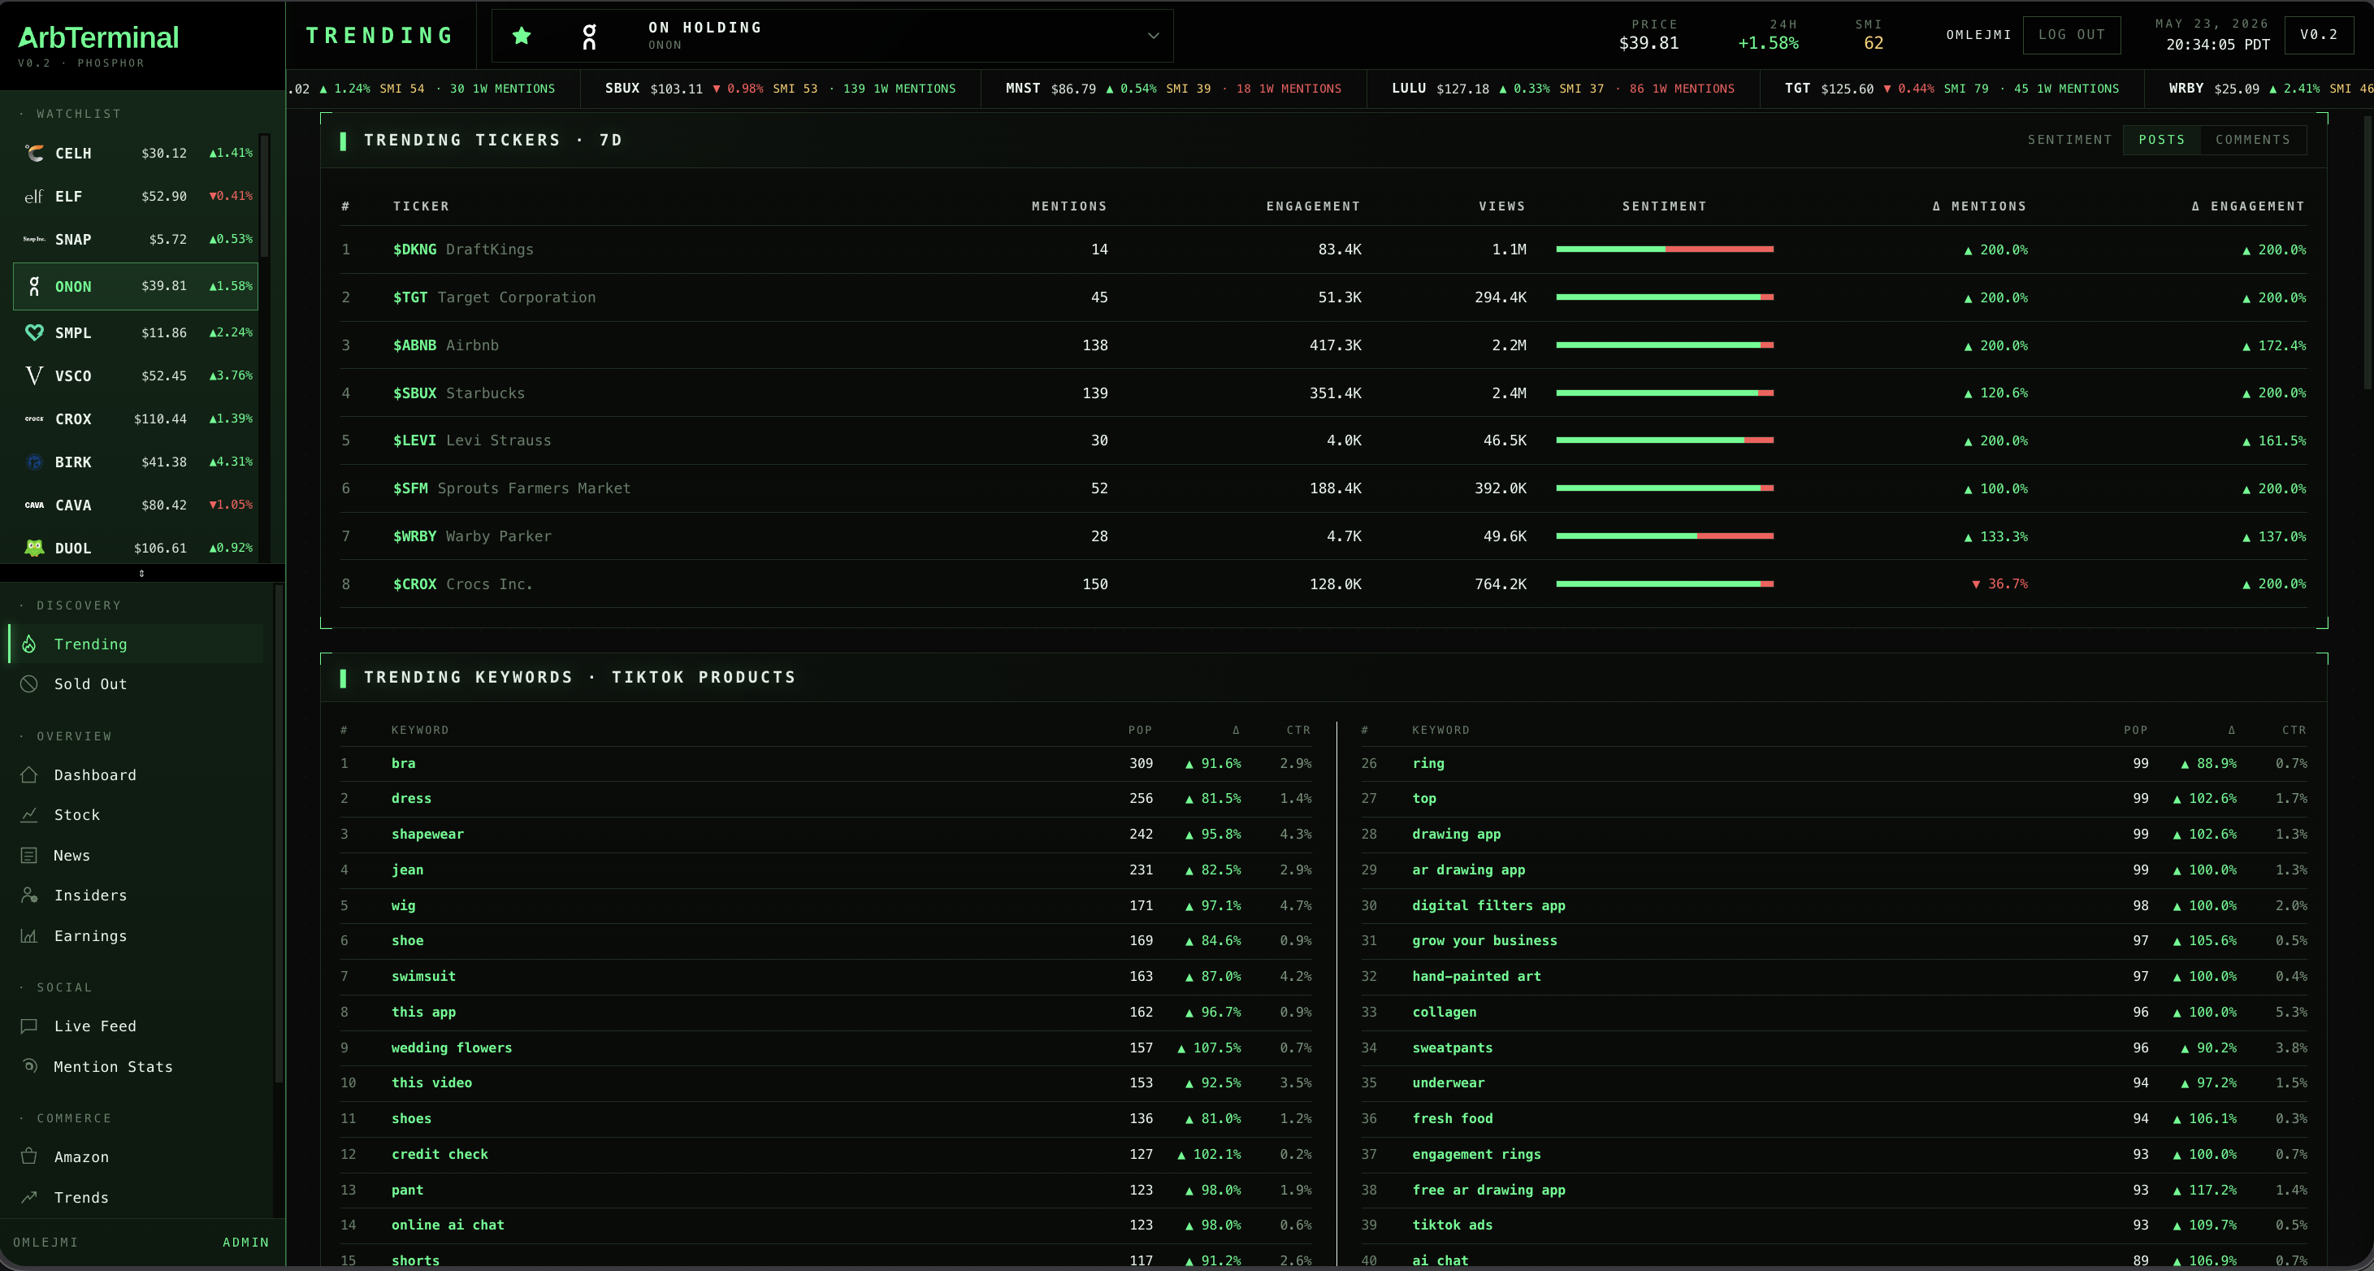Switch trending tickers to Sentiment view
This screenshot has height=1271, width=2374.
coord(2069,140)
